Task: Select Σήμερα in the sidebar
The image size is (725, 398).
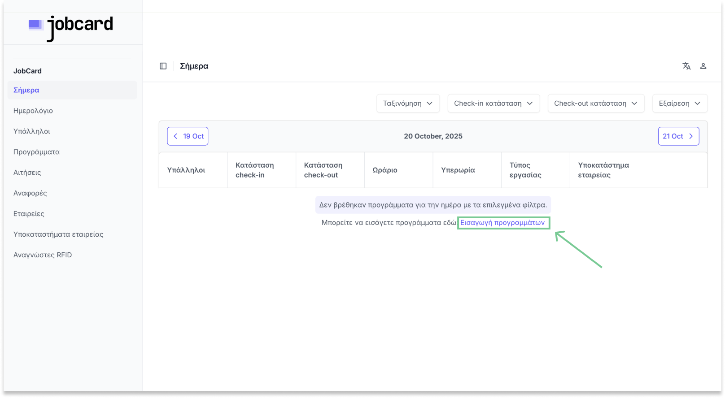Action: pos(26,90)
